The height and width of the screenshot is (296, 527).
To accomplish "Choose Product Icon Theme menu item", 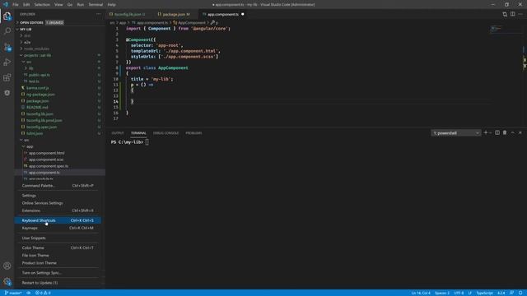I will pos(58,263).
